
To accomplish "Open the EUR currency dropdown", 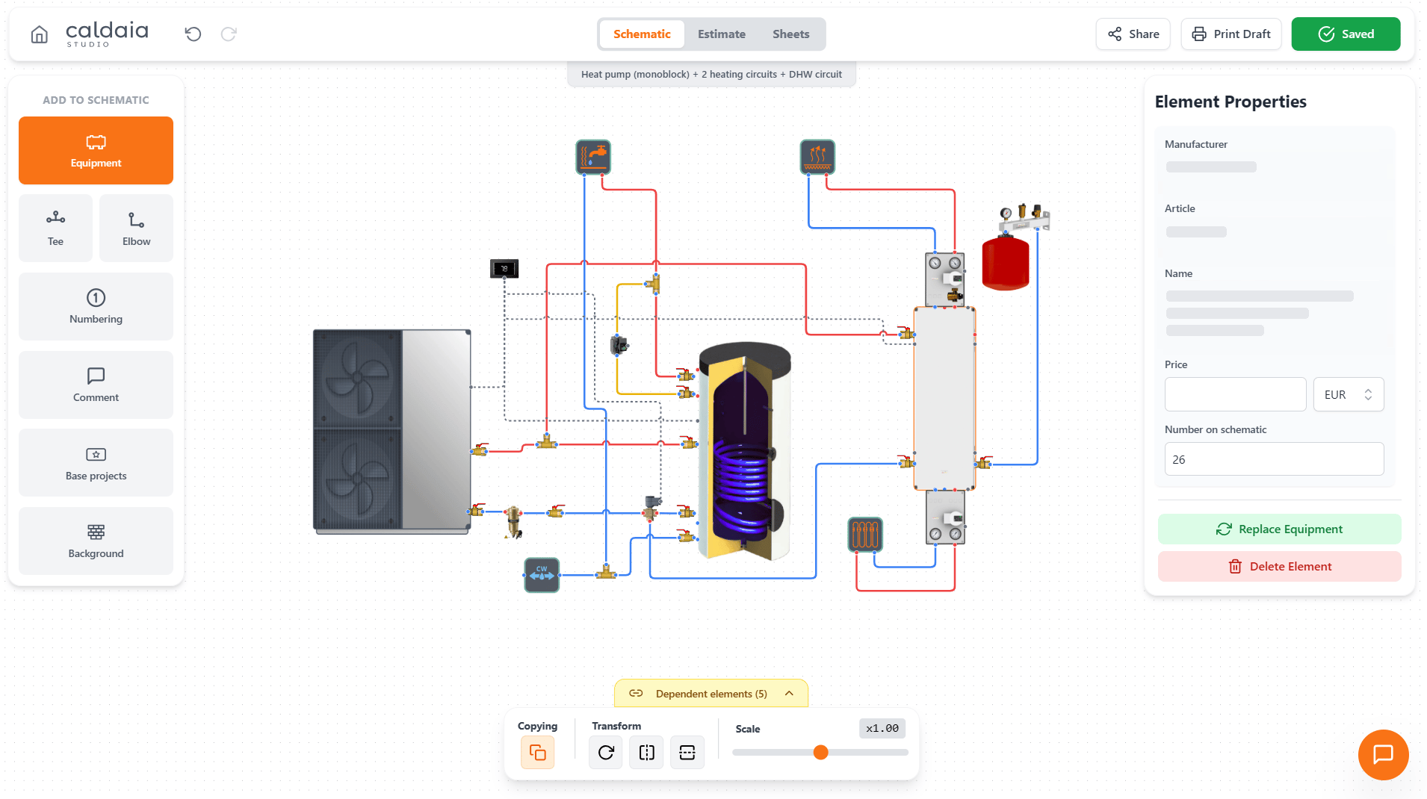I will [1349, 394].
